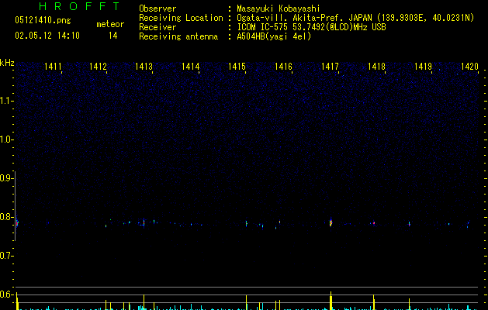This screenshot has width=488, height=310.
Task: Click time marker 1416
Action: 283,67
